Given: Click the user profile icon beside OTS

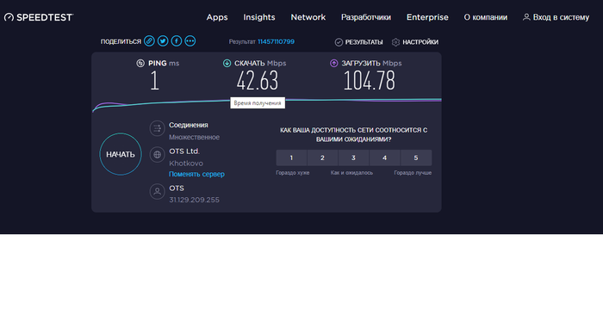Looking at the screenshot, I should (x=158, y=192).
